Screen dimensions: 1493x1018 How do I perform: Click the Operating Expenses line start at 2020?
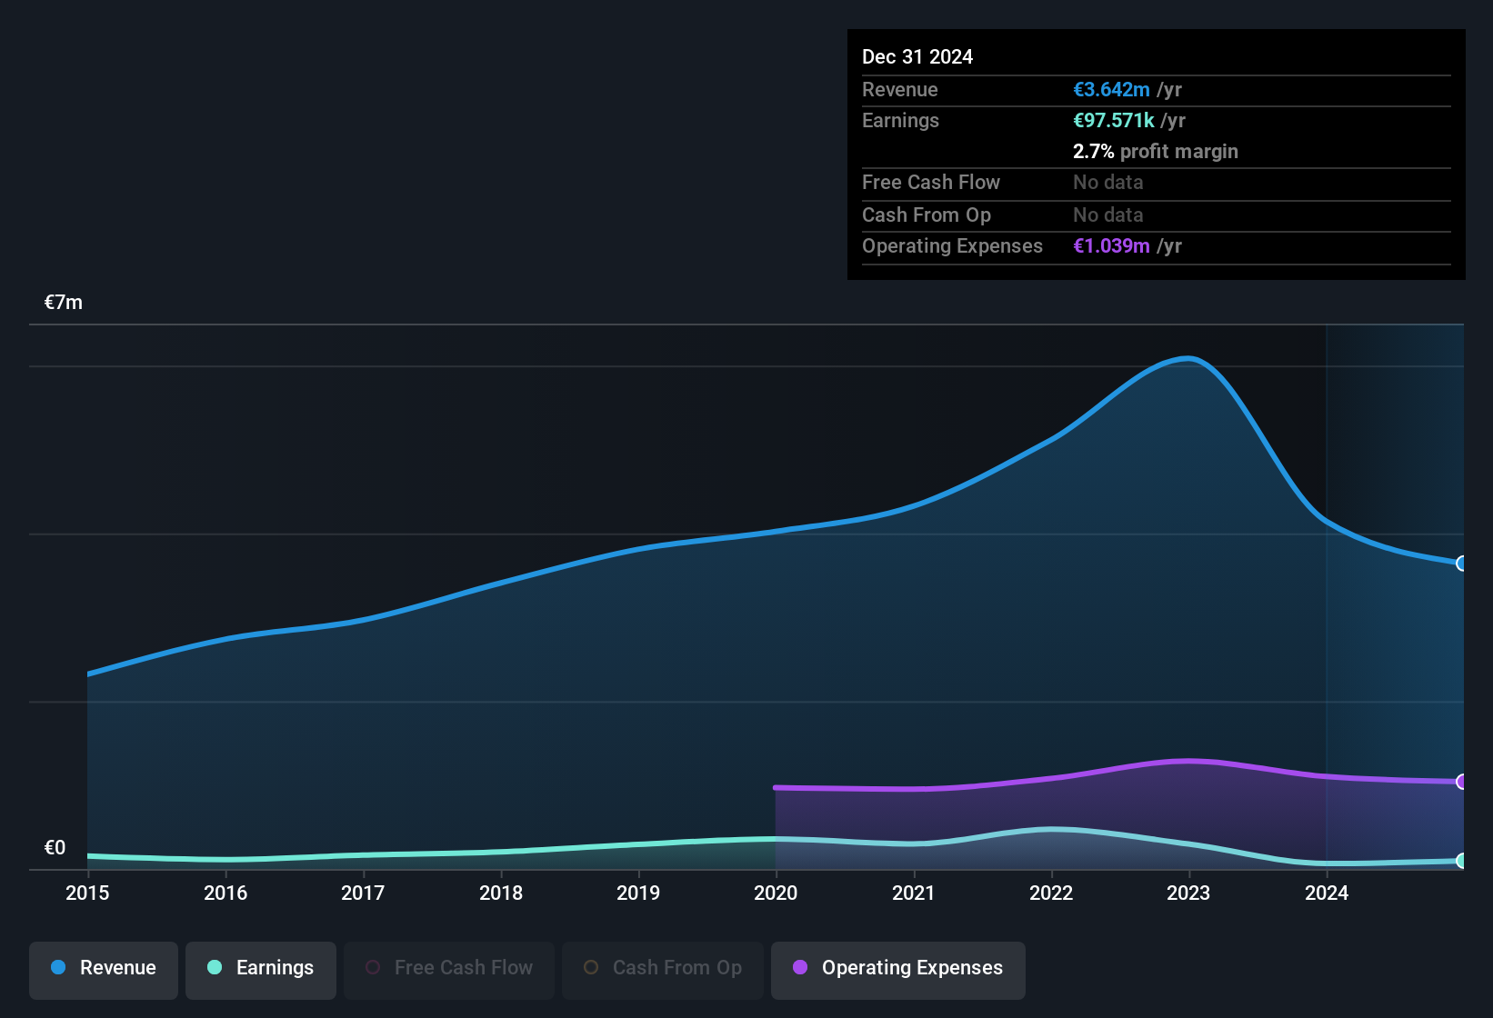pos(776,787)
